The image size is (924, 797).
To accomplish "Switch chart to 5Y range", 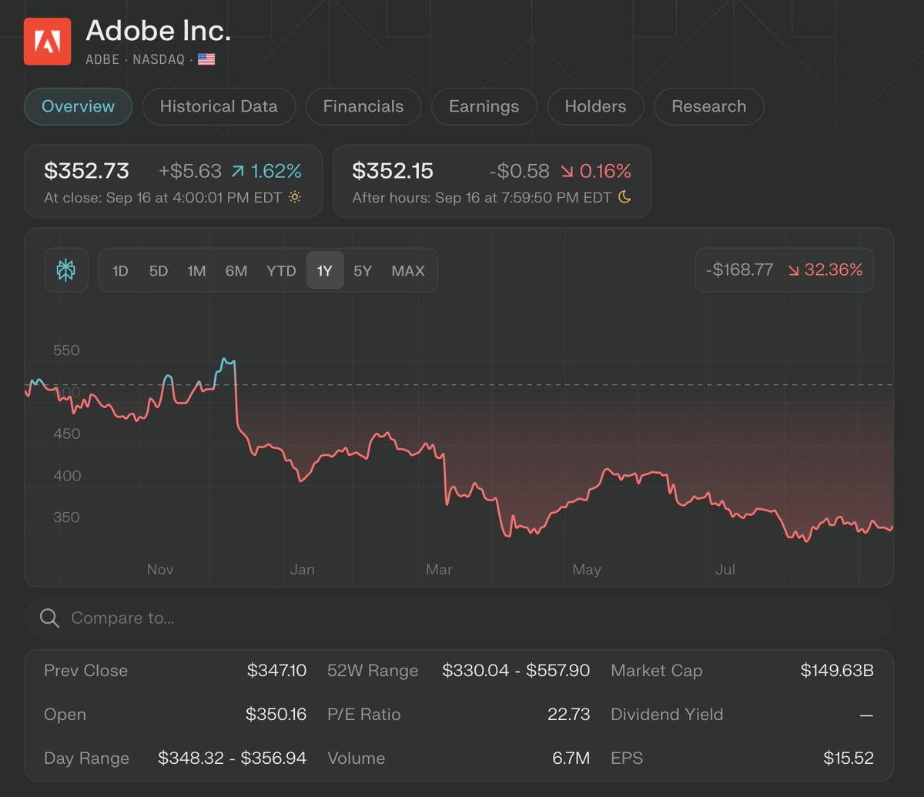I will (x=363, y=270).
